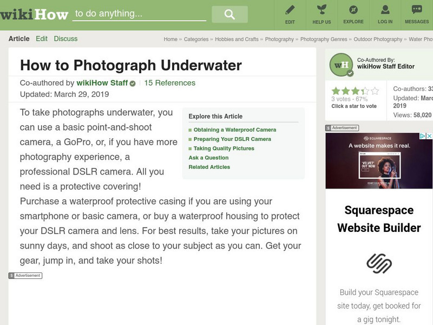Click the wikiHow search input field
Image resolution: width=433 pixels, height=325 pixels.
tap(139, 14)
